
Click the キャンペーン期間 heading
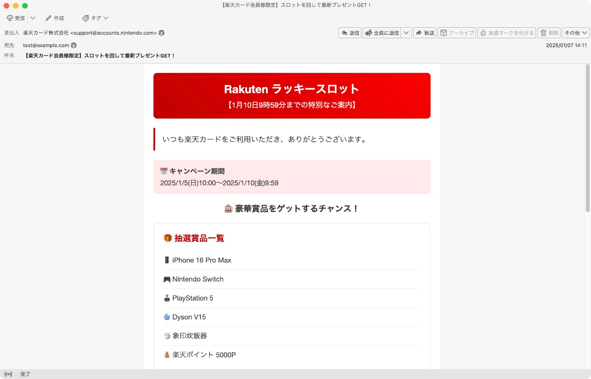tap(192, 171)
